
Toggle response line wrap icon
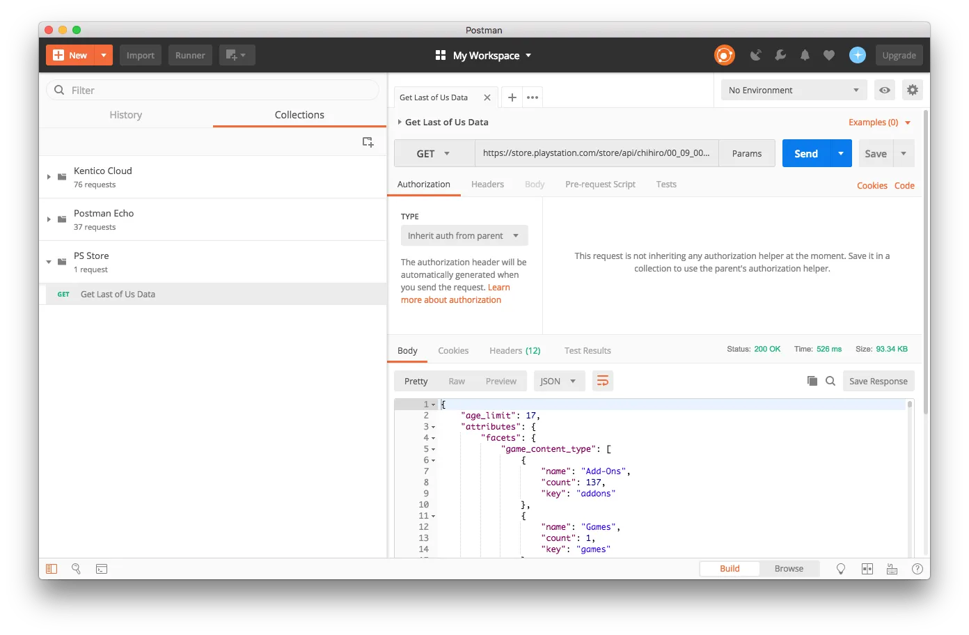coord(603,381)
